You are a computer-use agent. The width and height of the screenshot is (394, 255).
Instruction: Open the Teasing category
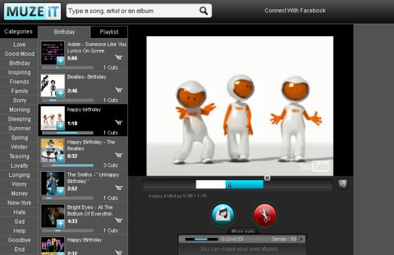[x=19, y=156]
